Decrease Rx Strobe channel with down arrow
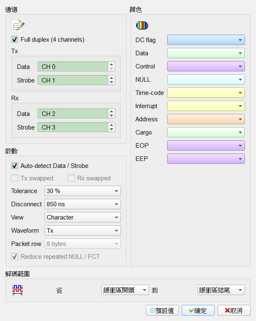 [x=111, y=130]
